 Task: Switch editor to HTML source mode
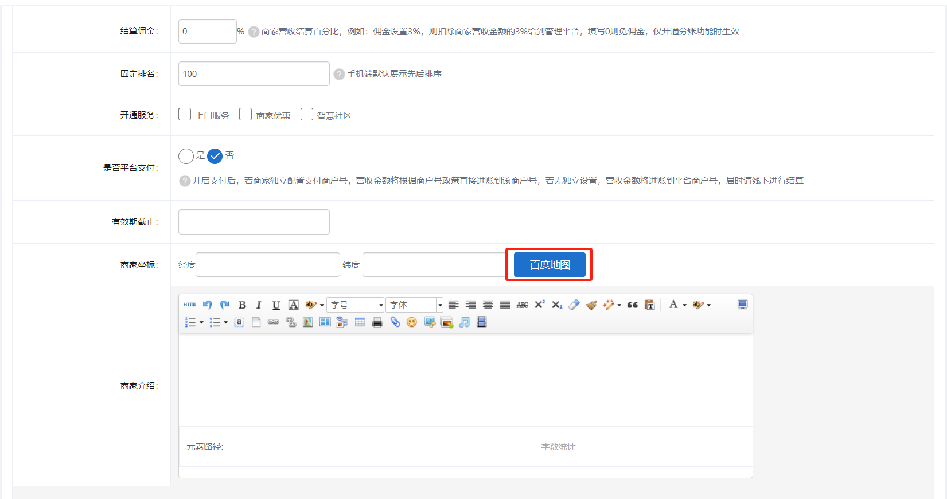coord(190,305)
